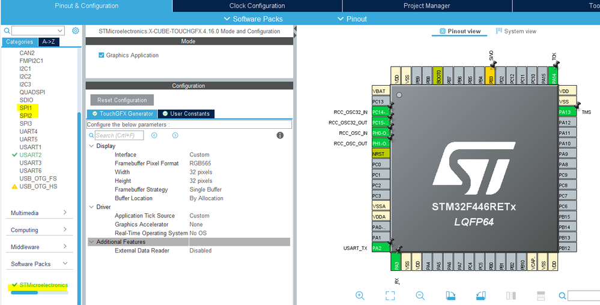Go to next search result arrow

tap(175, 135)
